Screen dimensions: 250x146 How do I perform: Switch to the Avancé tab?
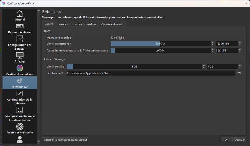pos(63,24)
